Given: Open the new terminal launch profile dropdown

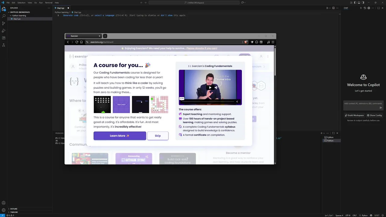Looking at the screenshot, I should [x=324, y=133].
